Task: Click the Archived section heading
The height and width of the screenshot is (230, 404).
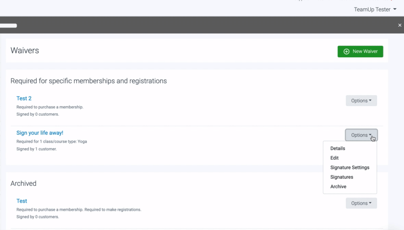Action: tap(23, 183)
